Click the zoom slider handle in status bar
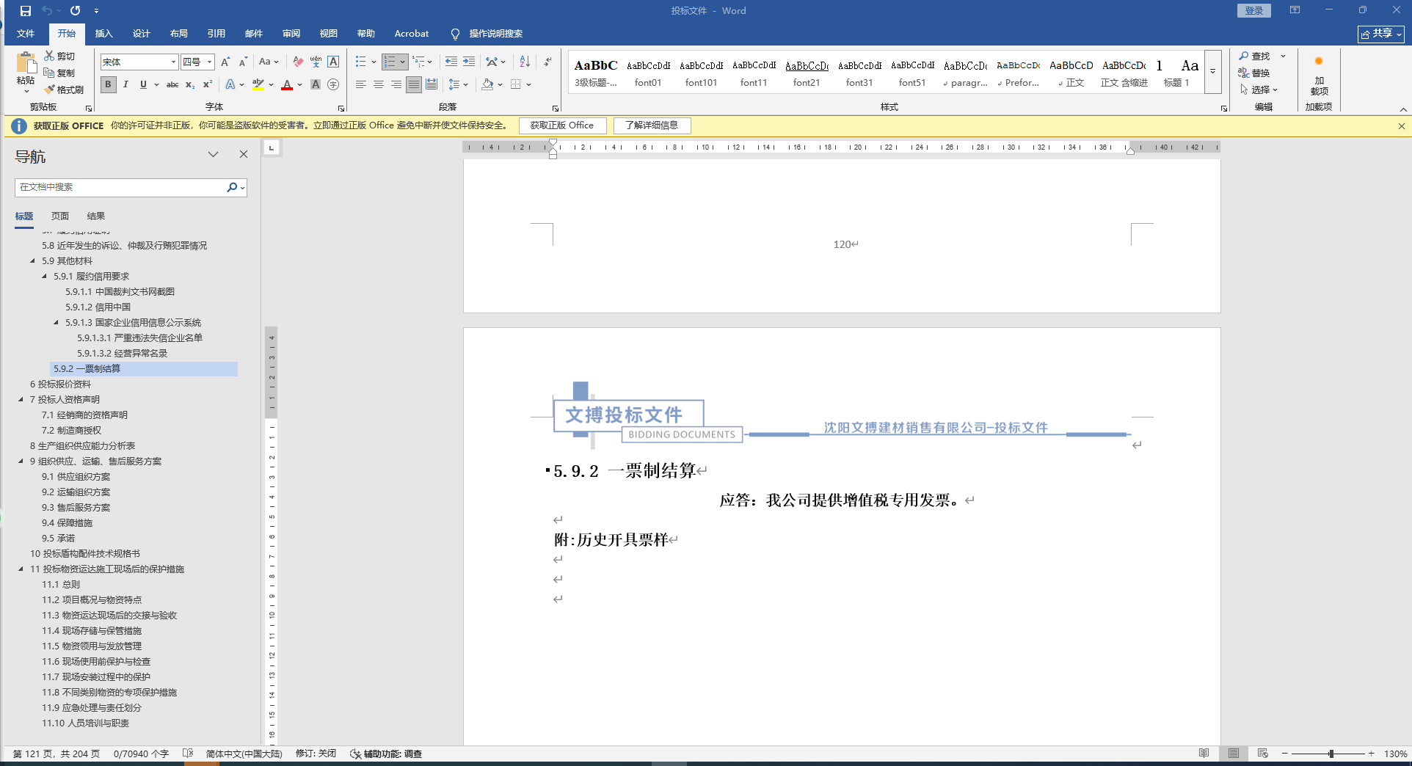The height and width of the screenshot is (766, 1412). 1331,754
